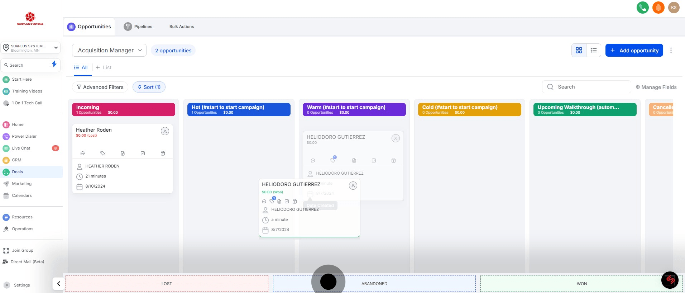Switch to the Pipelines tab
The width and height of the screenshot is (685, 293).
coord(138,27)
